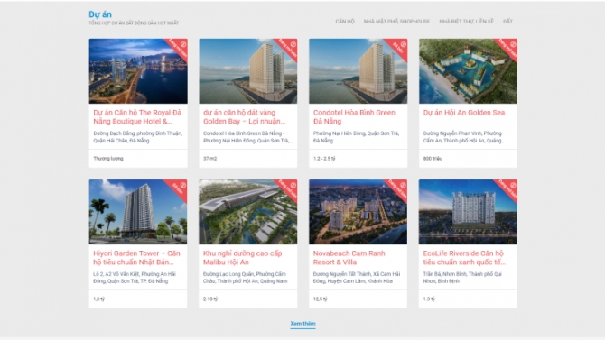The image size is (605, 340).
Task: Click address Đường Lạc Long Quân, Phường Cẩm Châu
Action: [x=245, y=278]
